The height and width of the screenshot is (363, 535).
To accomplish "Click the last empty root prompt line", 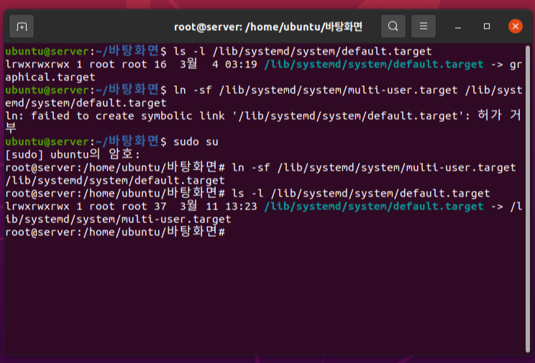I will 115,232.
